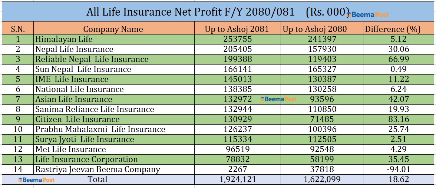
Task: Click the 'Rastriya Jeevan Beema Company' cell
Action: 98,169
